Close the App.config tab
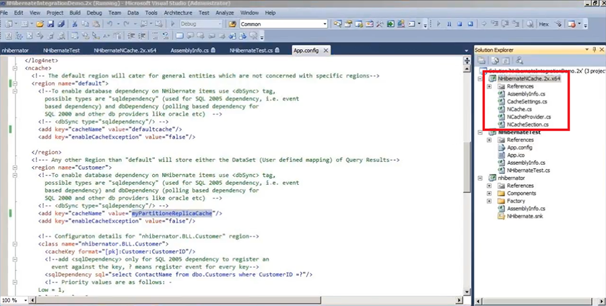The width and height of the screenshot is (606, 306). point(326,50)
